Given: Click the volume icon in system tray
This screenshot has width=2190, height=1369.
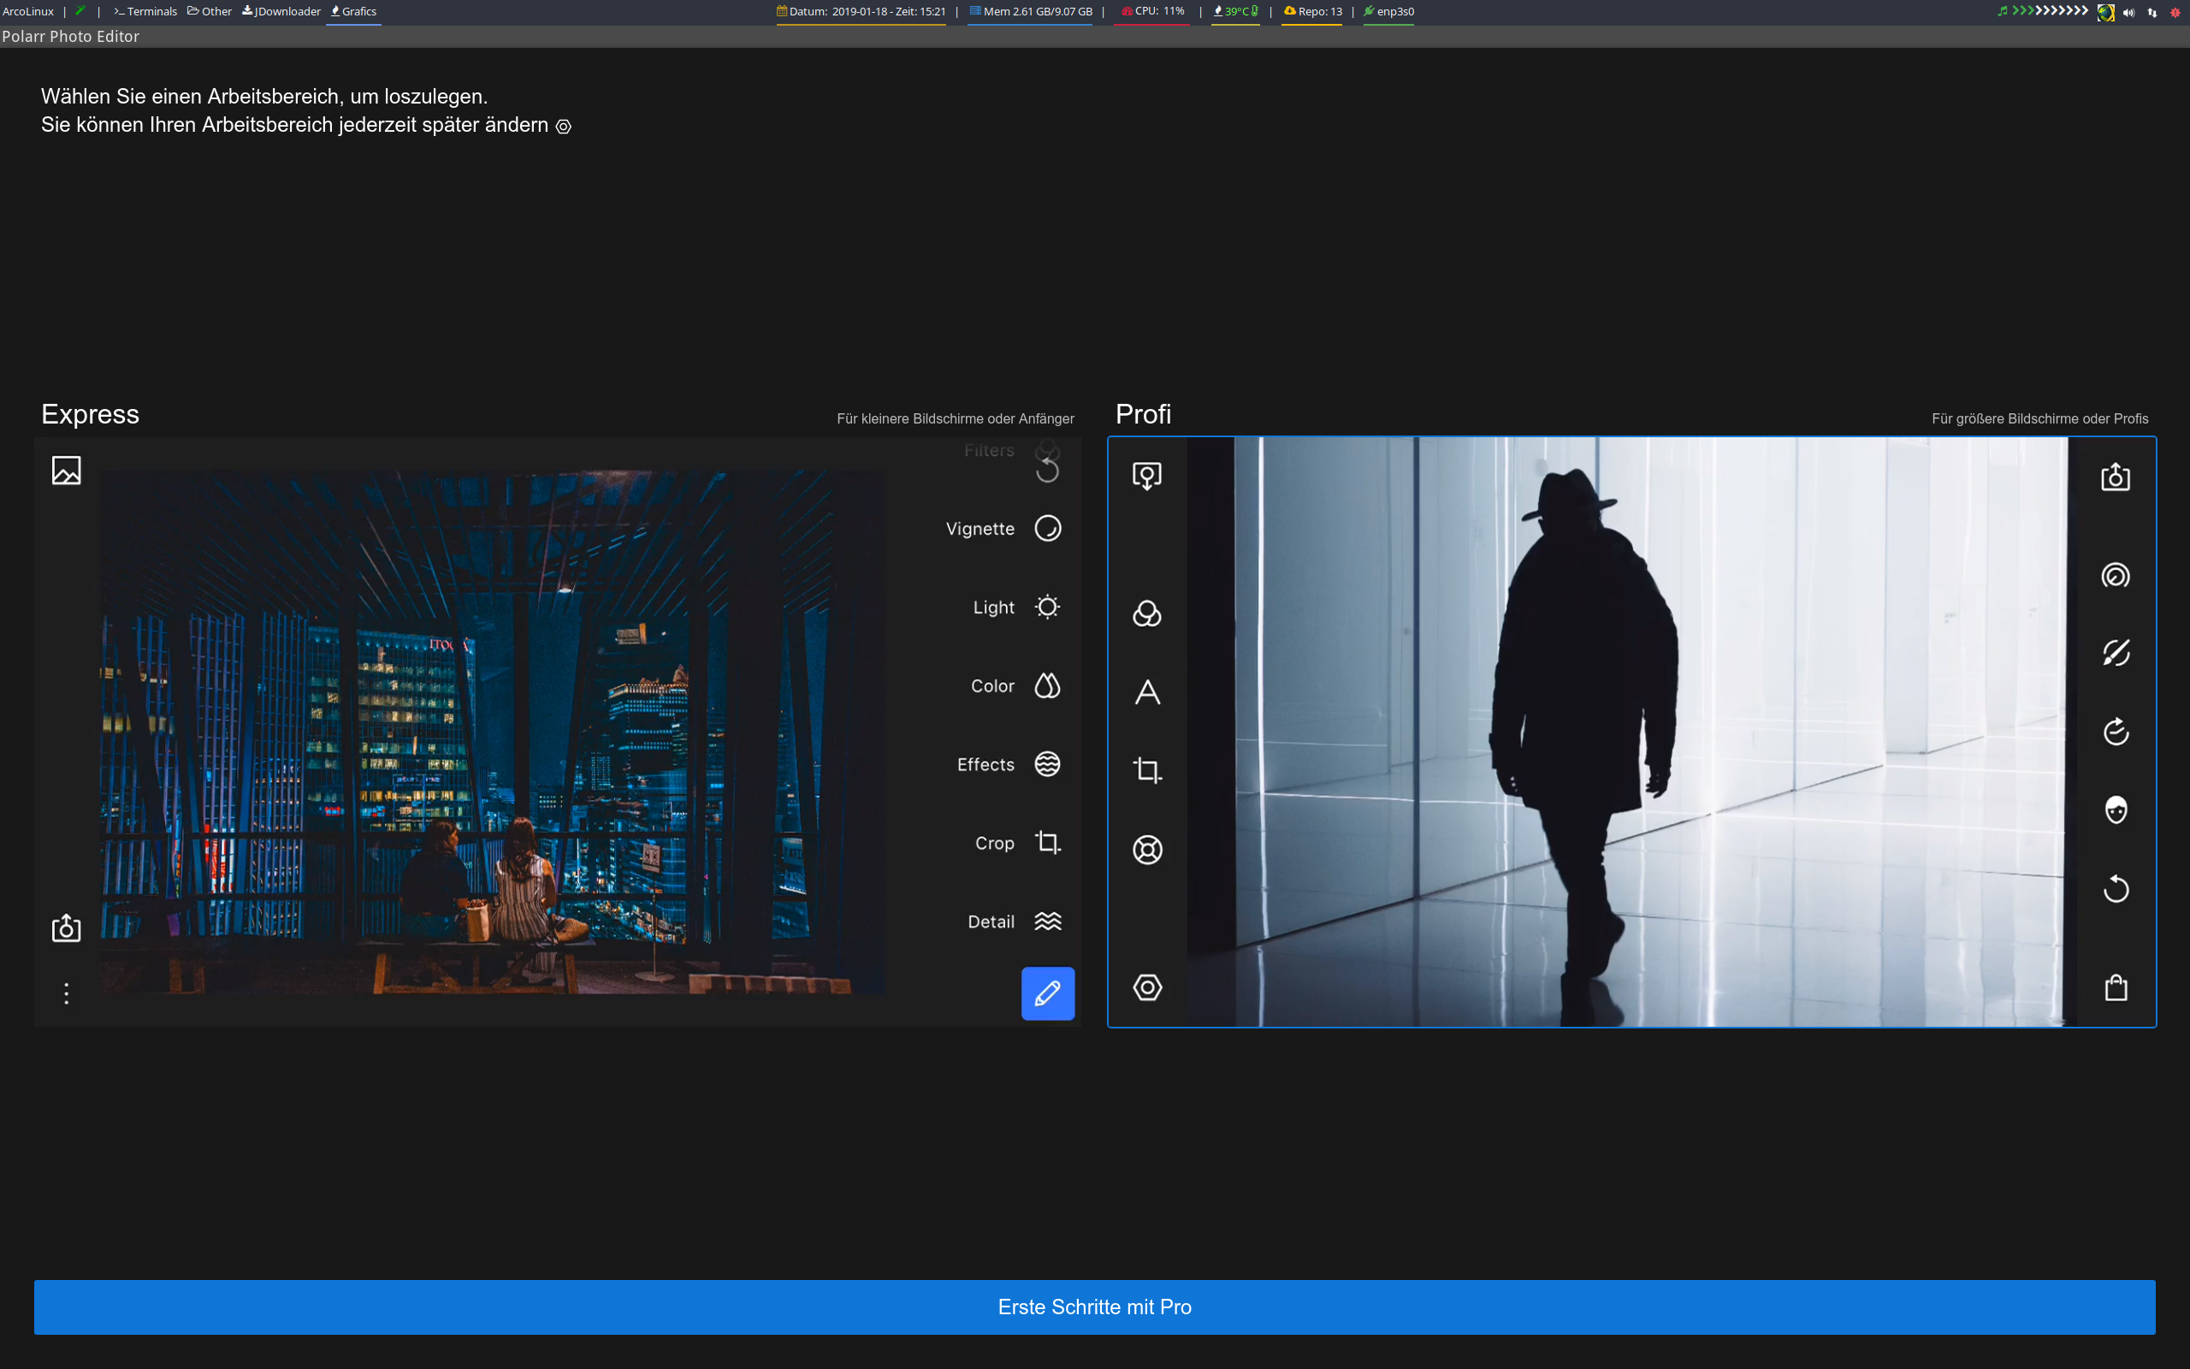Looking at the screenshot, I should point(2128,12).
